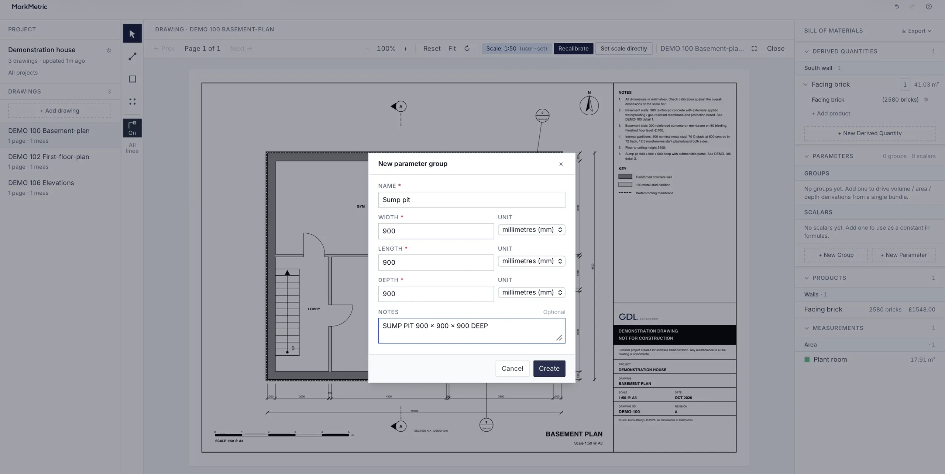This screenshot has height=474, width=945.
Task: Collapse the Facing brick quantity row
Action: pyautogui.click(x=805, y=84)
